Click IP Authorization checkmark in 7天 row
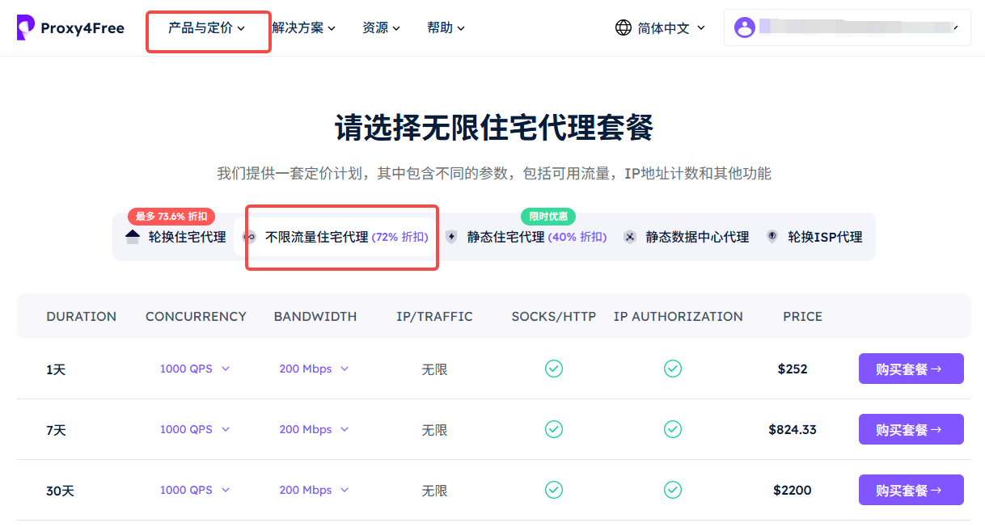This screenshot has height=527, width=985. (672, 429)
